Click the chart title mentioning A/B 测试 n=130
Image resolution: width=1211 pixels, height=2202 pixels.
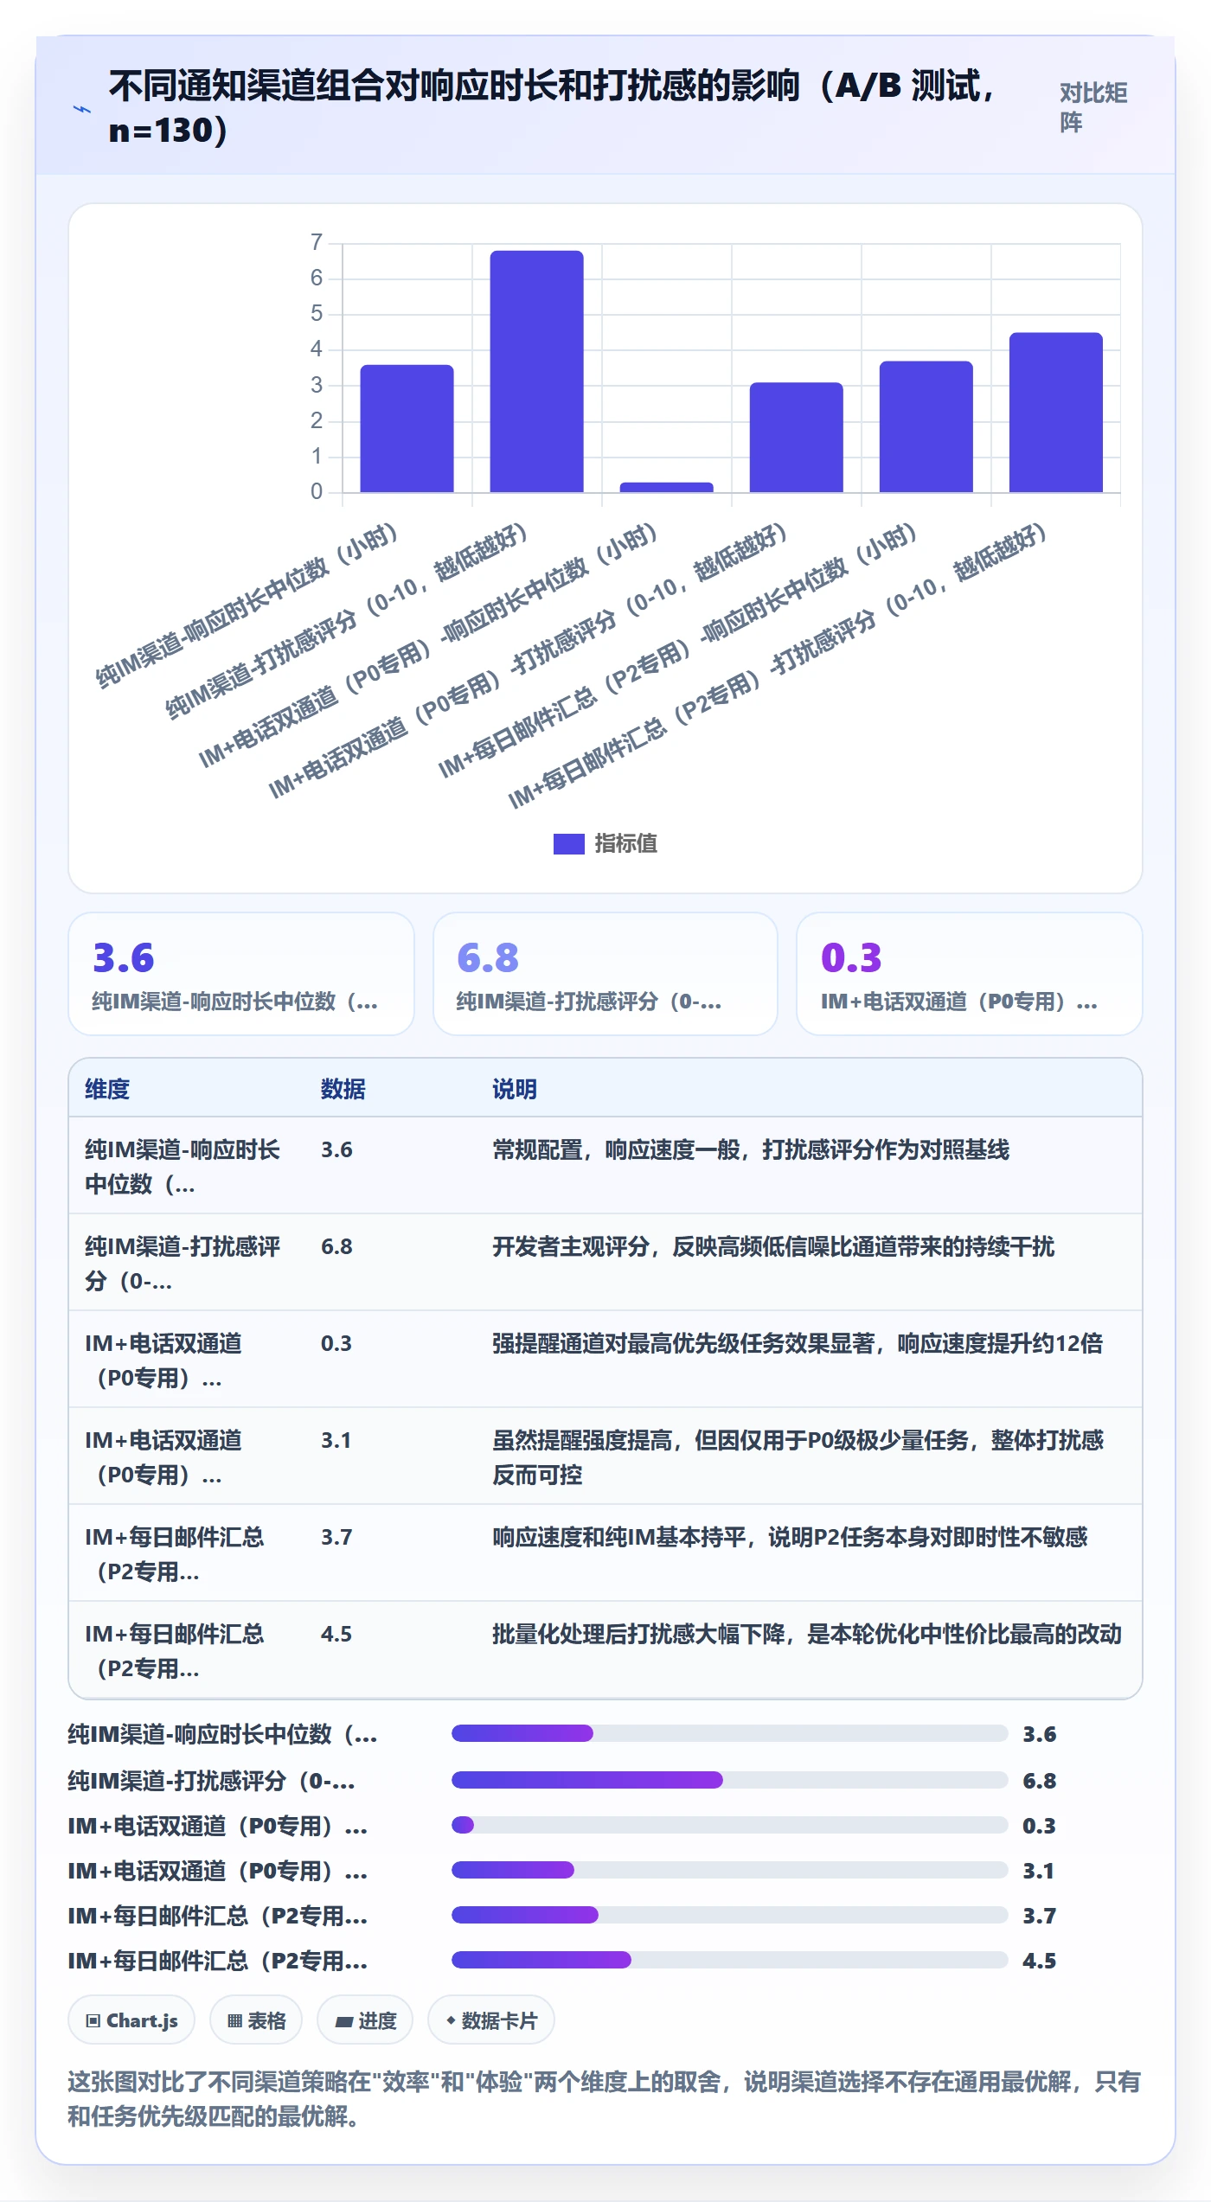(x=554, y=107)
